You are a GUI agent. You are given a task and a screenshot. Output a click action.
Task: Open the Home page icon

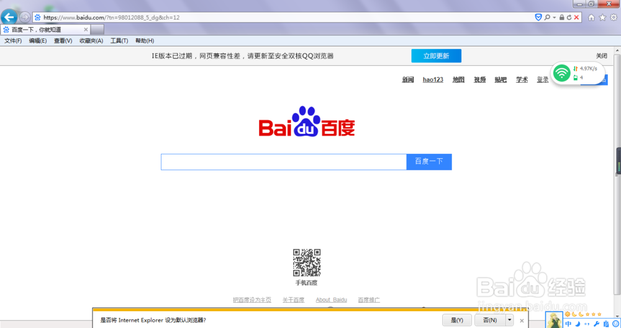click(591, 17)
